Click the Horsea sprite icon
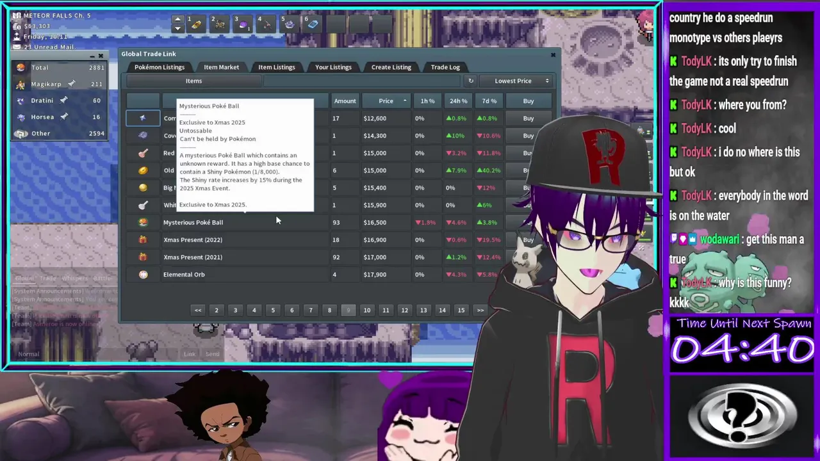The height and width of the screenshot is (461, 820). pyautogui.click(x=21, y=117)
